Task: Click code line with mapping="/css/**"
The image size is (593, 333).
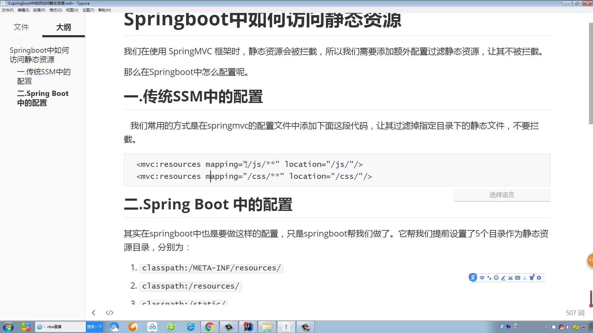Action: click(x=254, y=176)
